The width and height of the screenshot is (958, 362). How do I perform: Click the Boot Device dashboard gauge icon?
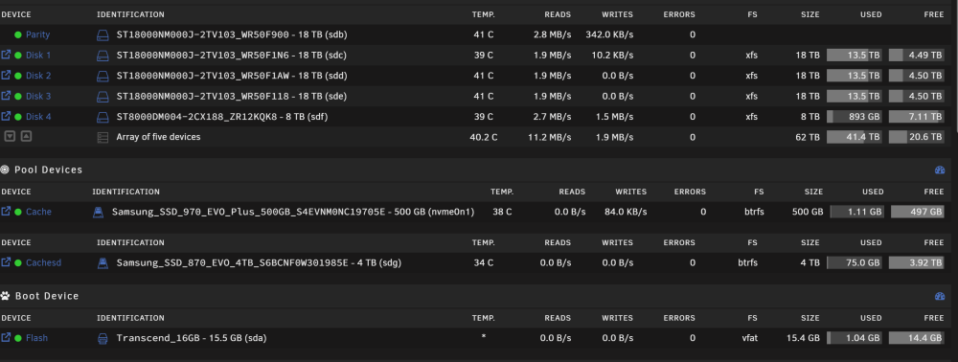940,296
